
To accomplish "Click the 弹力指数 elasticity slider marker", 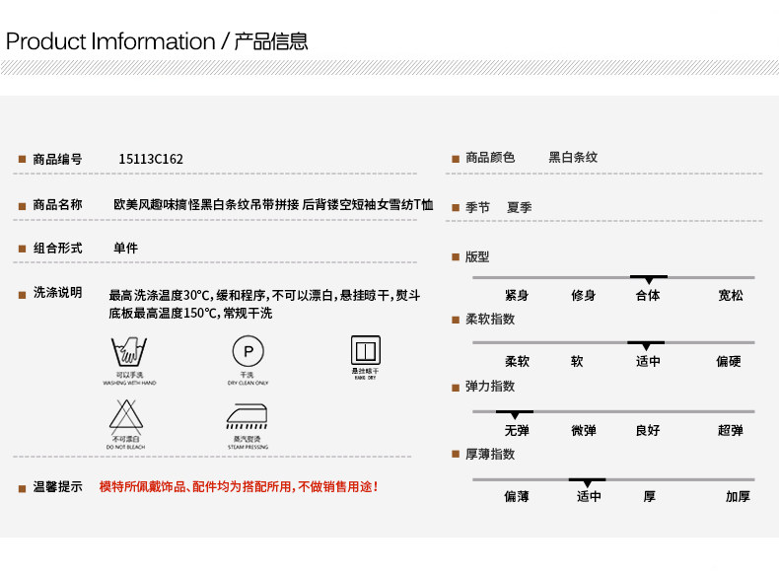I will (x=515, y=414).
